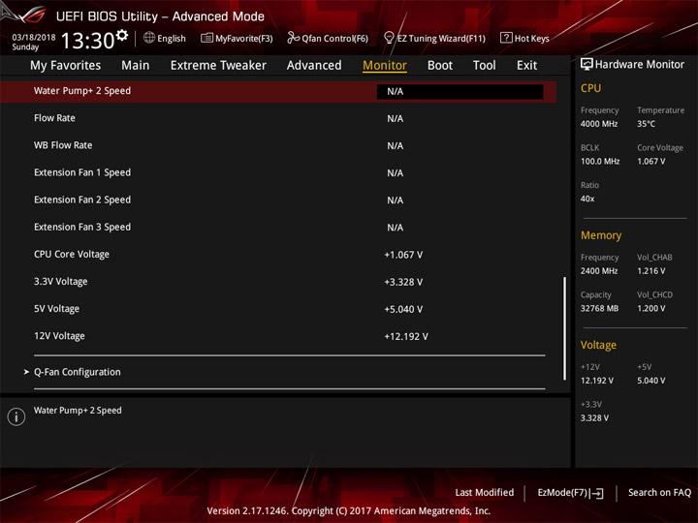Click the Voltage heading in Hardware Monitor

598,345
